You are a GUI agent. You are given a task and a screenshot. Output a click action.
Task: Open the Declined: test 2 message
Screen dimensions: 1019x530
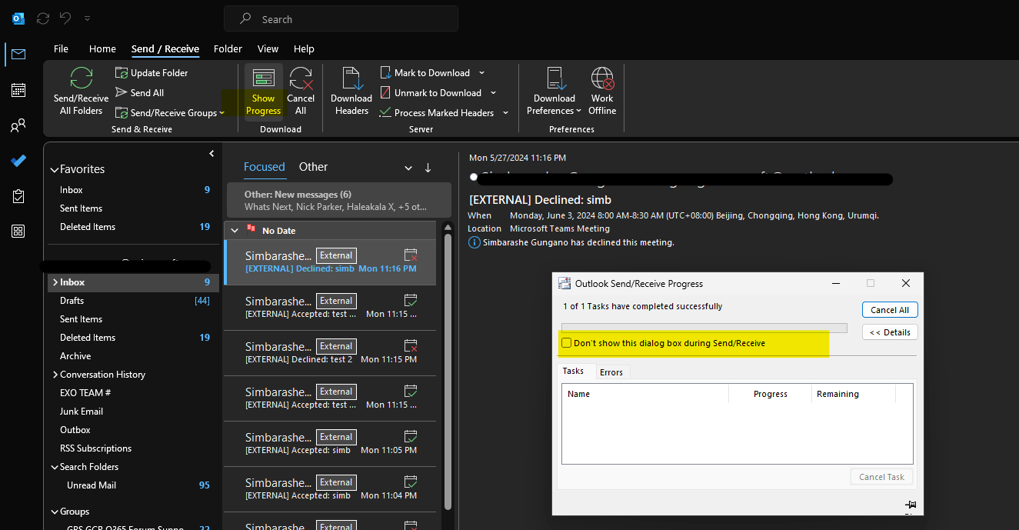[329, 352]
